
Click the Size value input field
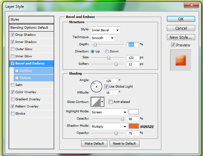click(x=133, y=58)
